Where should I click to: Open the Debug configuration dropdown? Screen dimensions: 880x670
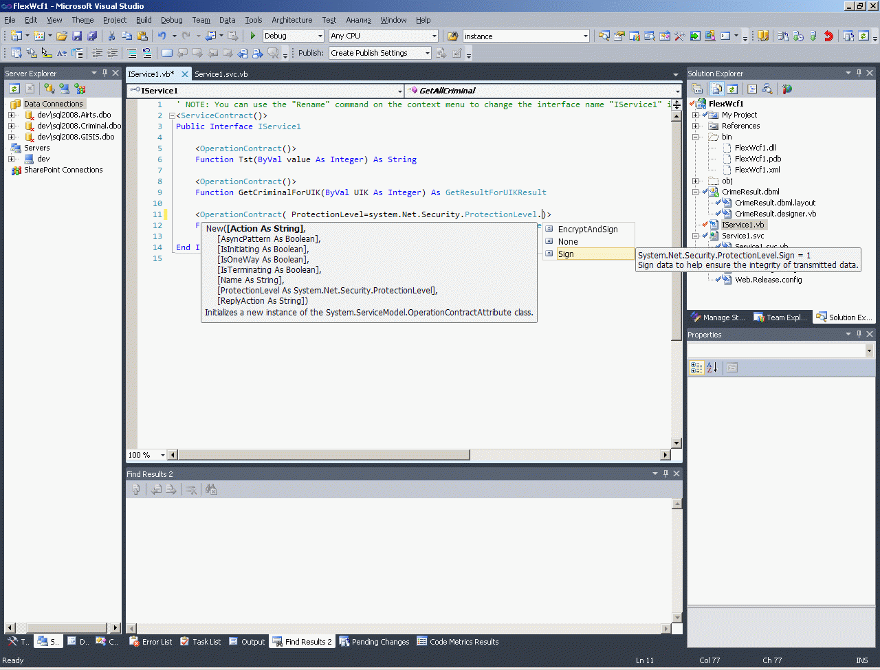pyautogui.click(x=320, y=36)
